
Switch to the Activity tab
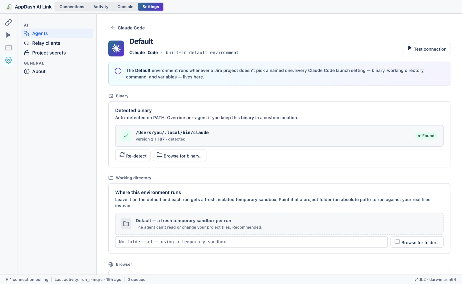[x=101, y=7]
